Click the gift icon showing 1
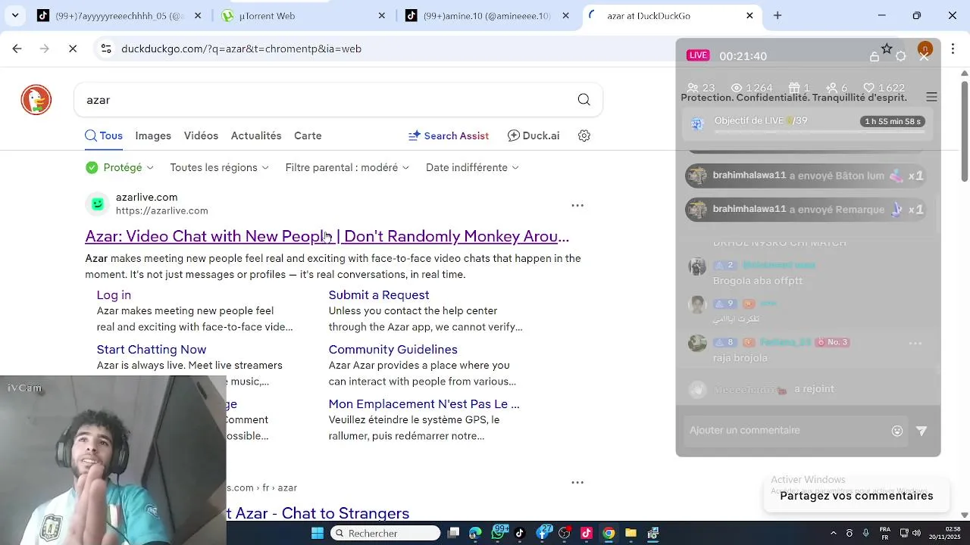The height and width of the screenshot is (545, 970). (x=794, y=88)
